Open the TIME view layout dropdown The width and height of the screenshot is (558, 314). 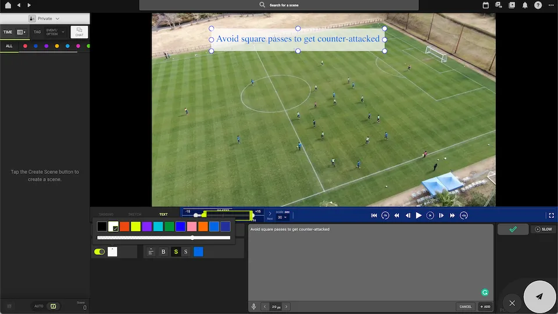pos(22,32)
